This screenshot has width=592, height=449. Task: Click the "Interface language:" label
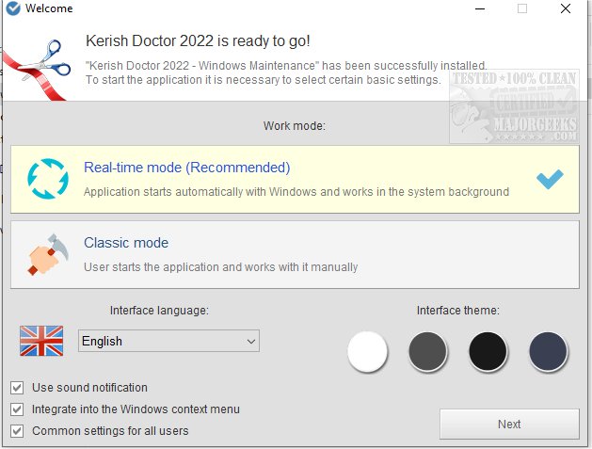tap(159, 311)
